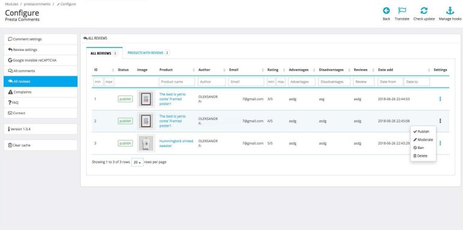Click framed poster thumbnail in row 1

146,99
